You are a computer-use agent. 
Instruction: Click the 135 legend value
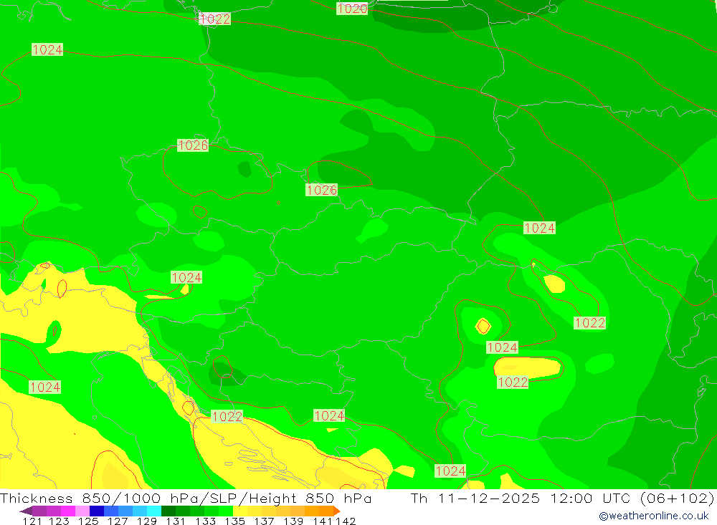tap(234, 521)
